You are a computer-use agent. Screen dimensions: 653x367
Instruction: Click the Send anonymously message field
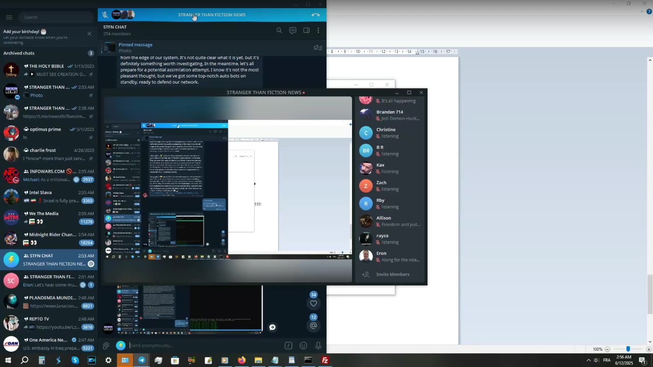204,346
